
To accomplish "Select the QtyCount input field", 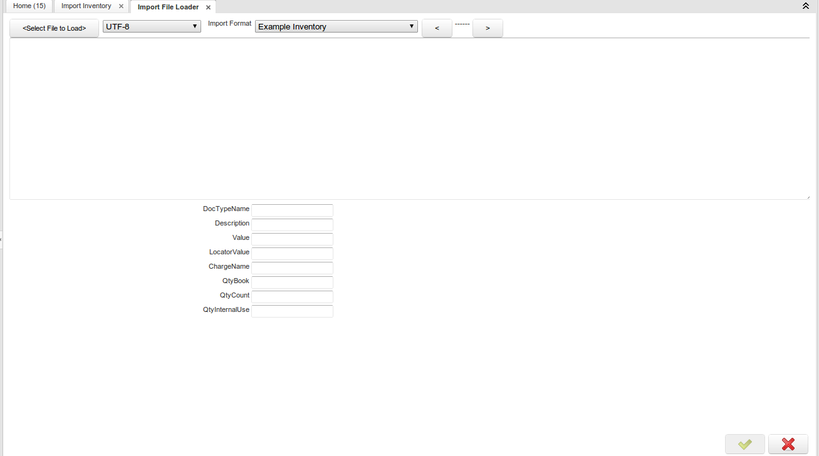I will coord(292,296).
